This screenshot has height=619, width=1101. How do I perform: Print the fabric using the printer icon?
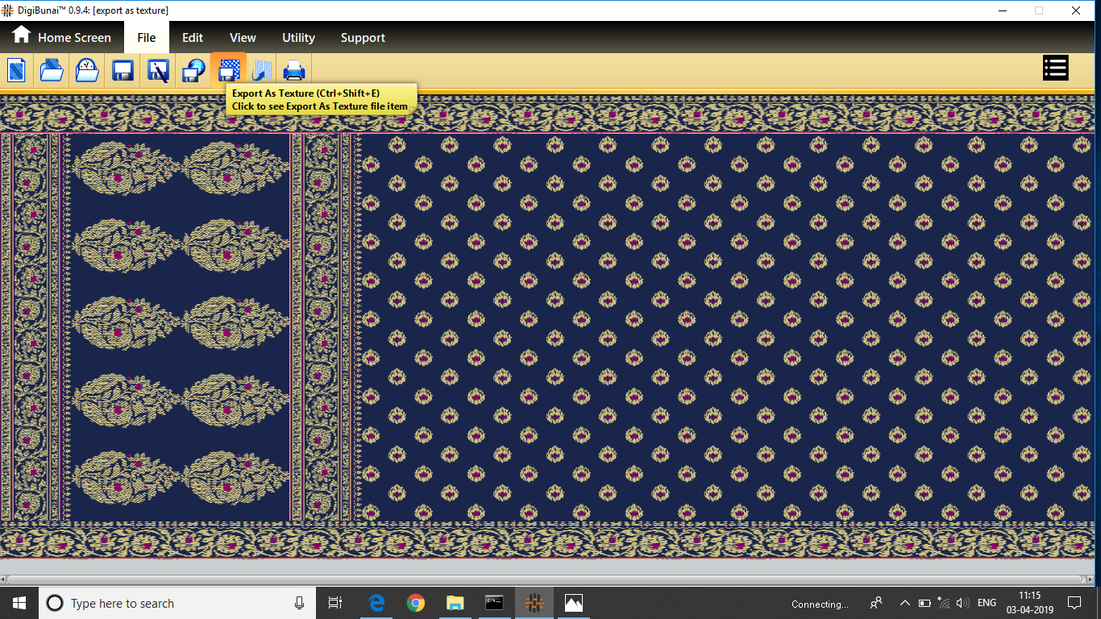pyautogui.click(x=294, y=70)
